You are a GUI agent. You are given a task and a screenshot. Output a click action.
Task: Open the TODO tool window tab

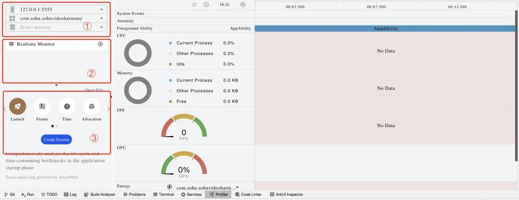(49, 194)
